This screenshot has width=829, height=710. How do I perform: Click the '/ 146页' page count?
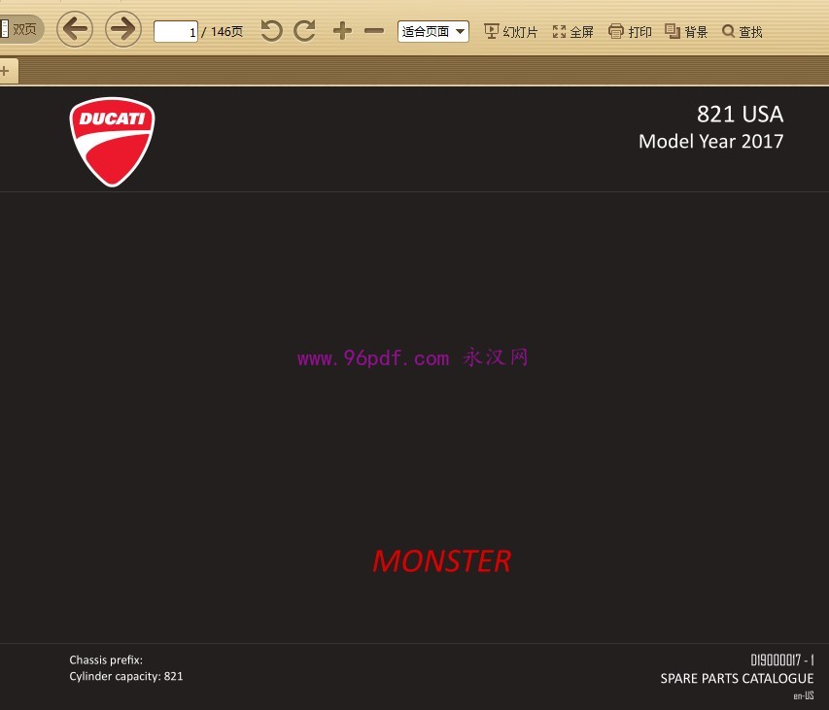coord(222,32)
